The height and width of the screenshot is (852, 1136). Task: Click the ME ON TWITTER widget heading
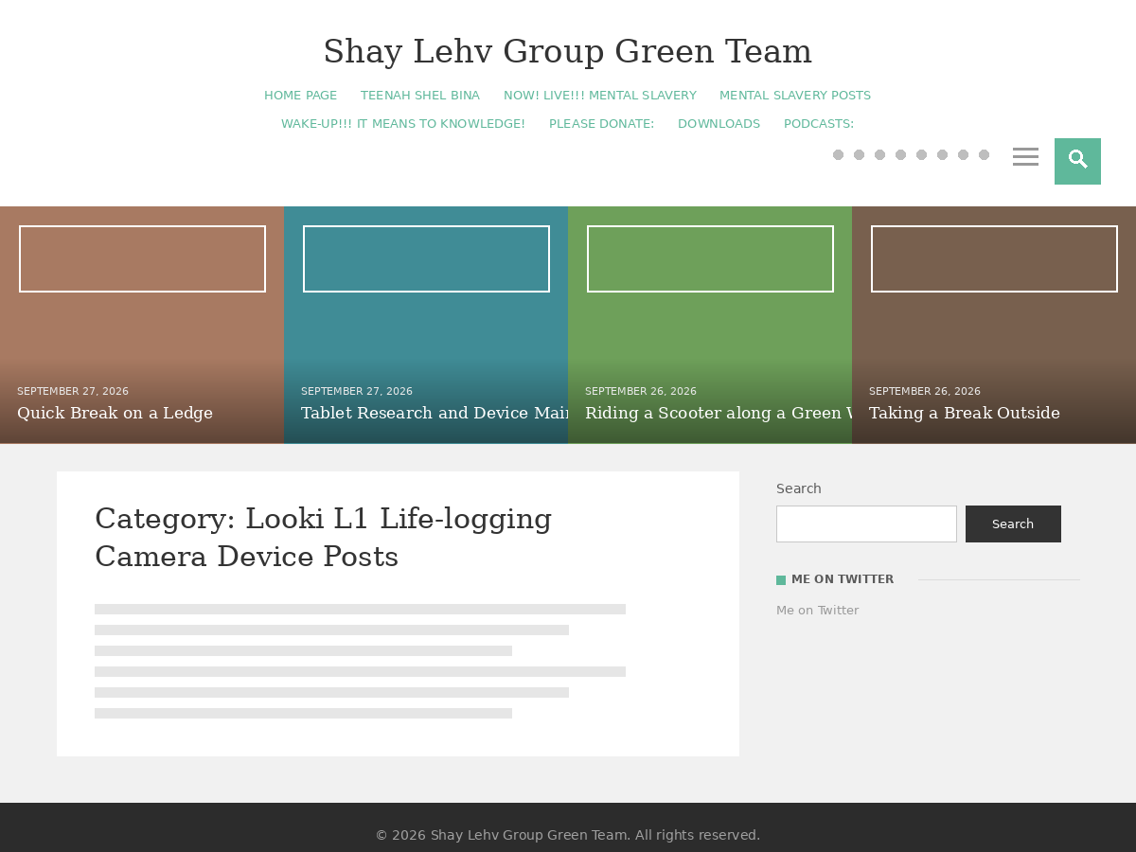(x=843, y=579)
